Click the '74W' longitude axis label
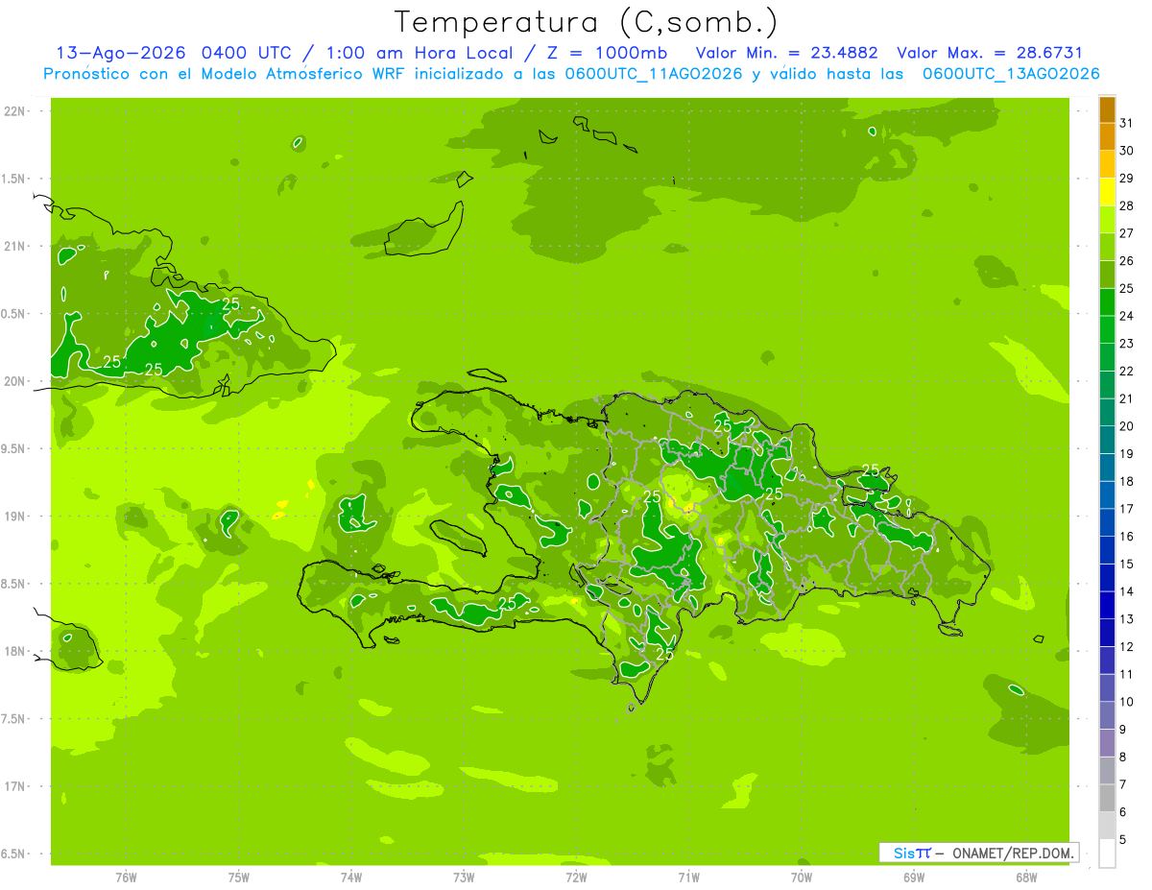This screenshot has height=890, width=1152. [x=350, y=878]
